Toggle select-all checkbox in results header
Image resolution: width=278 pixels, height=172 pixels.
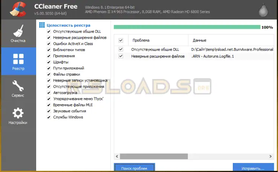121,40
